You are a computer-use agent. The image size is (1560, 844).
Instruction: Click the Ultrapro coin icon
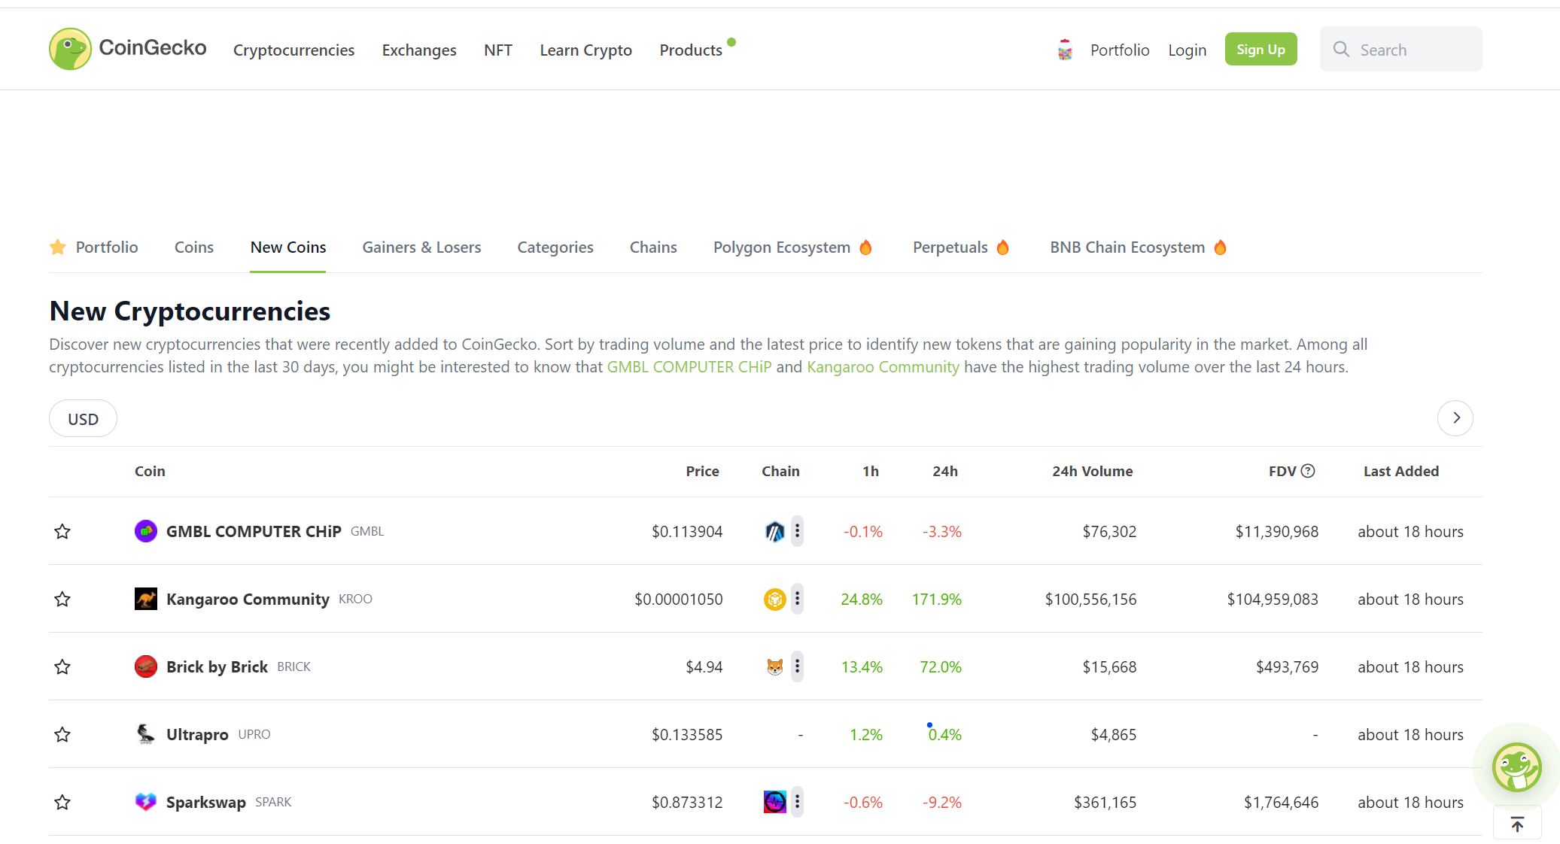(146, 734)
